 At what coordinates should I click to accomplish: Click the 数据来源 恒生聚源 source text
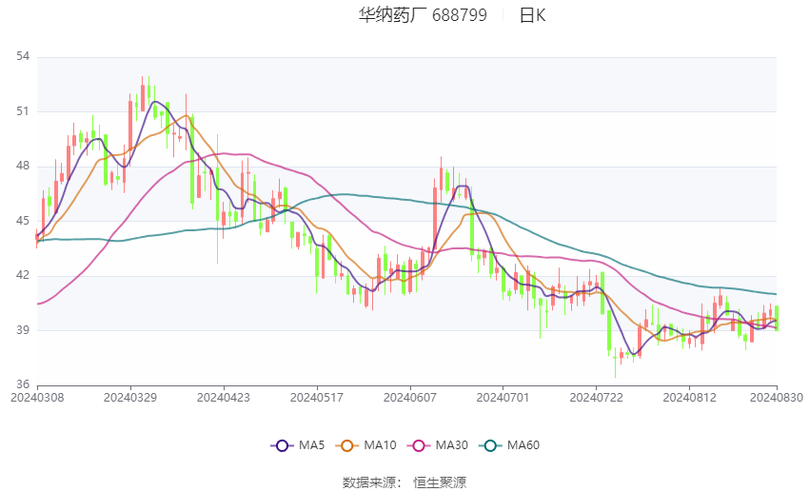click(x=404, y=482)
